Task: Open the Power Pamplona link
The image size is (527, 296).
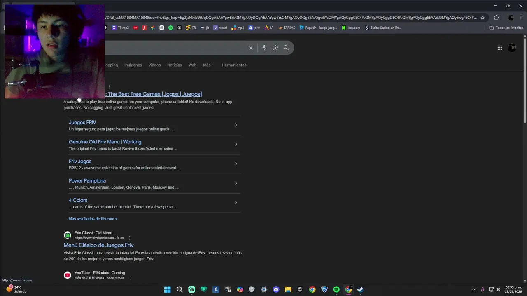Action: (x=87, y=181)
